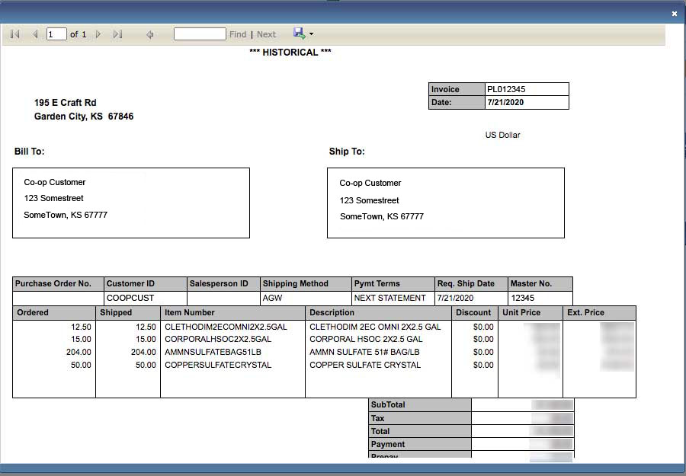The height and width of the screenshot is (476, 686).
Task: Click the Next link beside Find
Action: [x=266, y=34]
